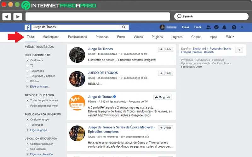Switch to the Publicaciones tab
The image size is (252, 157).
click(77, 37)
